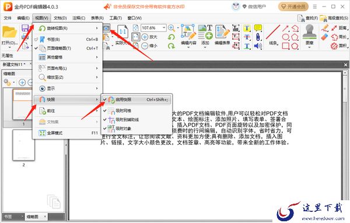Open the 表单(R) menu
Image resolution: width=350 pixels, height=223 pixels.
click(97, 18)
